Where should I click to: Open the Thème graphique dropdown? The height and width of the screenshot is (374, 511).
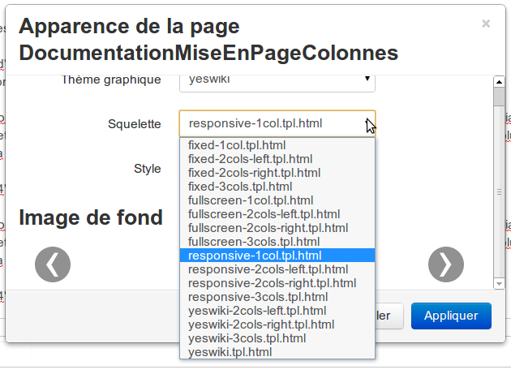(x=277, y=80)
